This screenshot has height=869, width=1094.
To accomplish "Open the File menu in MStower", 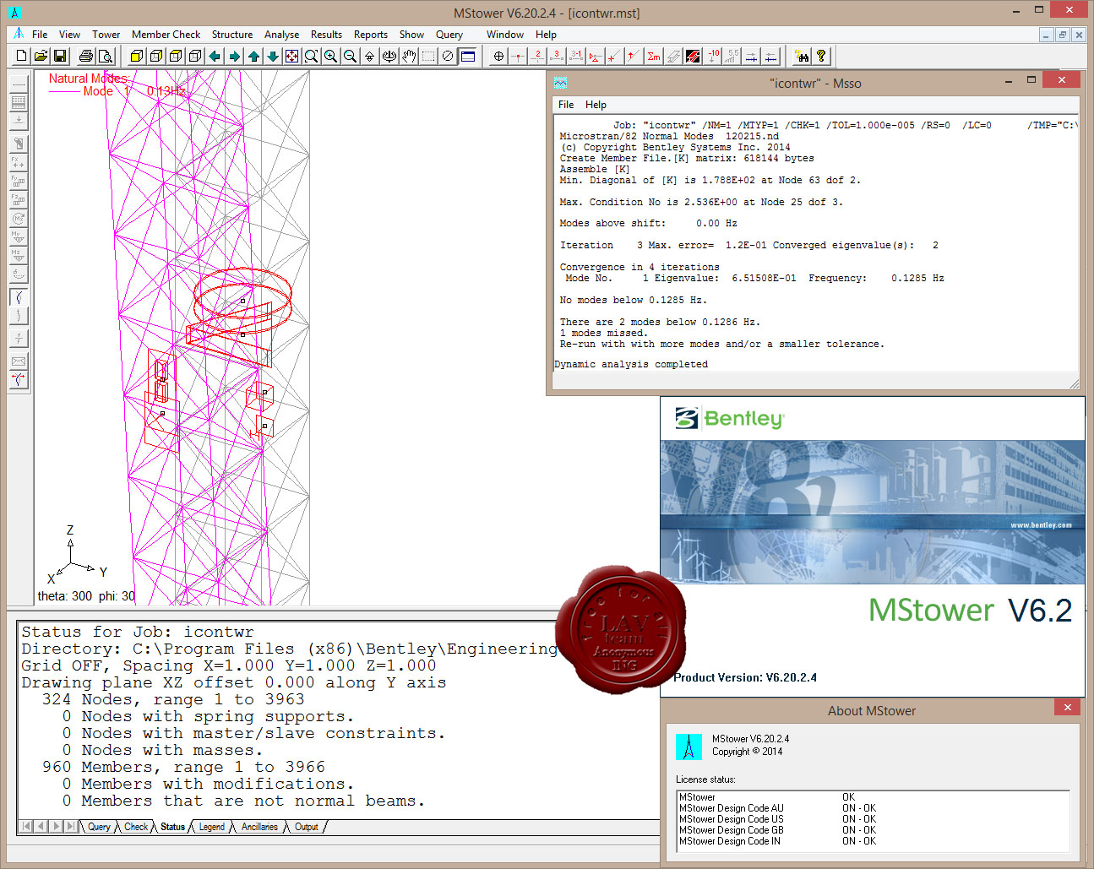I will point(40,35).
